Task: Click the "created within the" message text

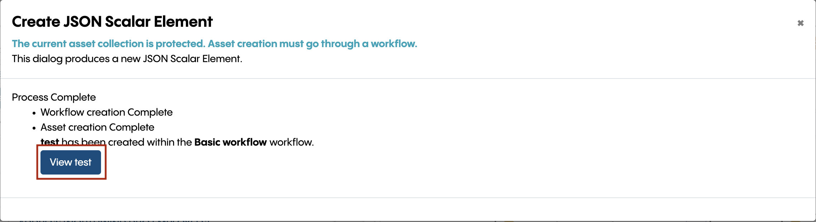Action: (x=150, y=142)
